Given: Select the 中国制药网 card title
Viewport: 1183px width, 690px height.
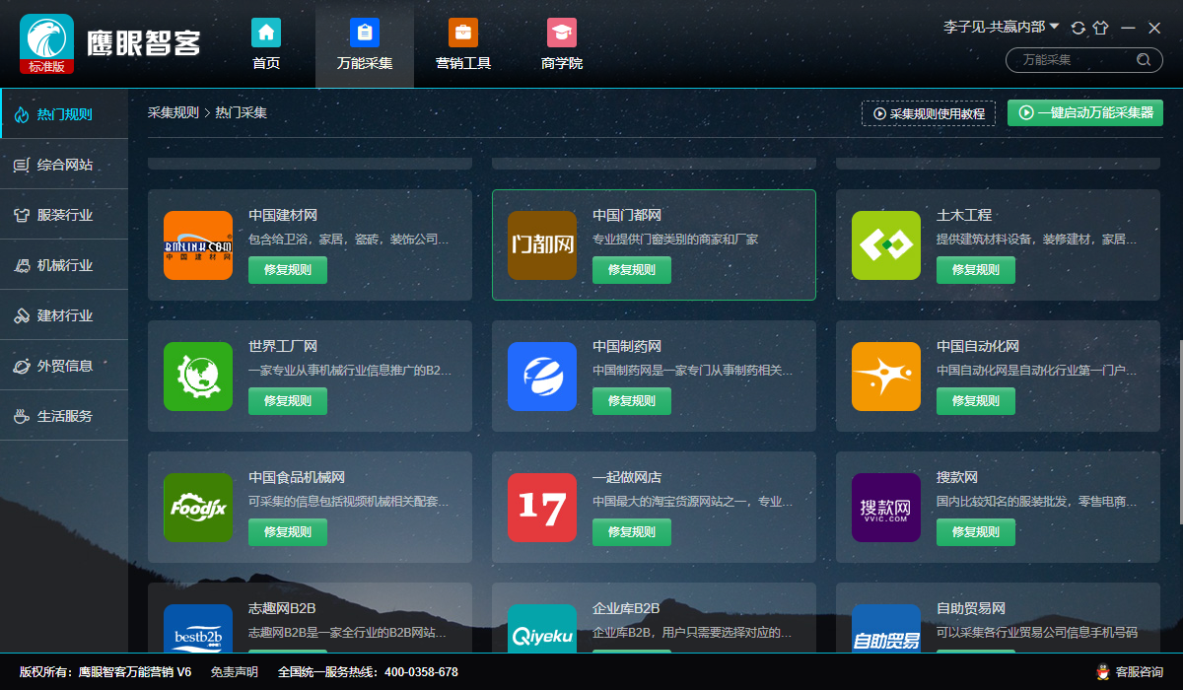Looking at the screenshot, I should (x=627, y=346).
